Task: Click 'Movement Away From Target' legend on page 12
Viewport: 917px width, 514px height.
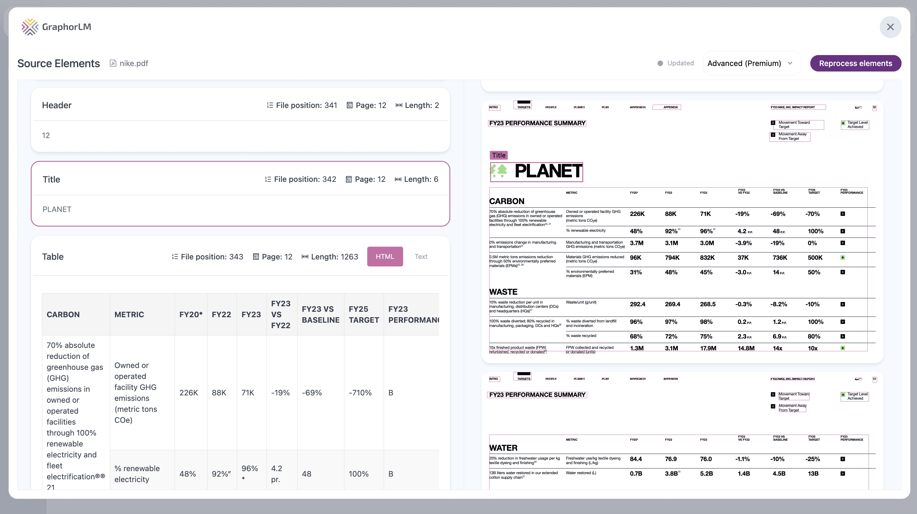Action: 790,137
